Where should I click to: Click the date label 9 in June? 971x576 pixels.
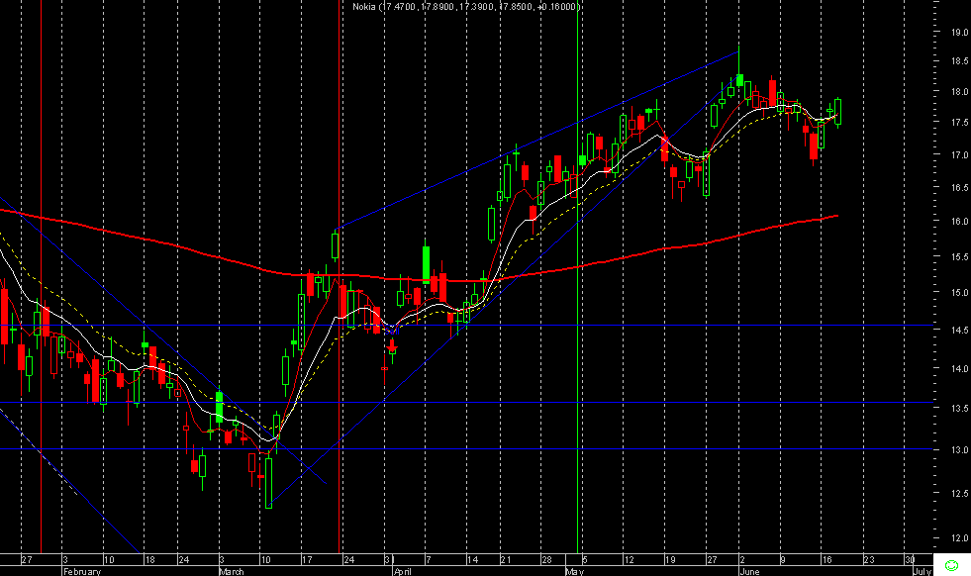[783, 560]
